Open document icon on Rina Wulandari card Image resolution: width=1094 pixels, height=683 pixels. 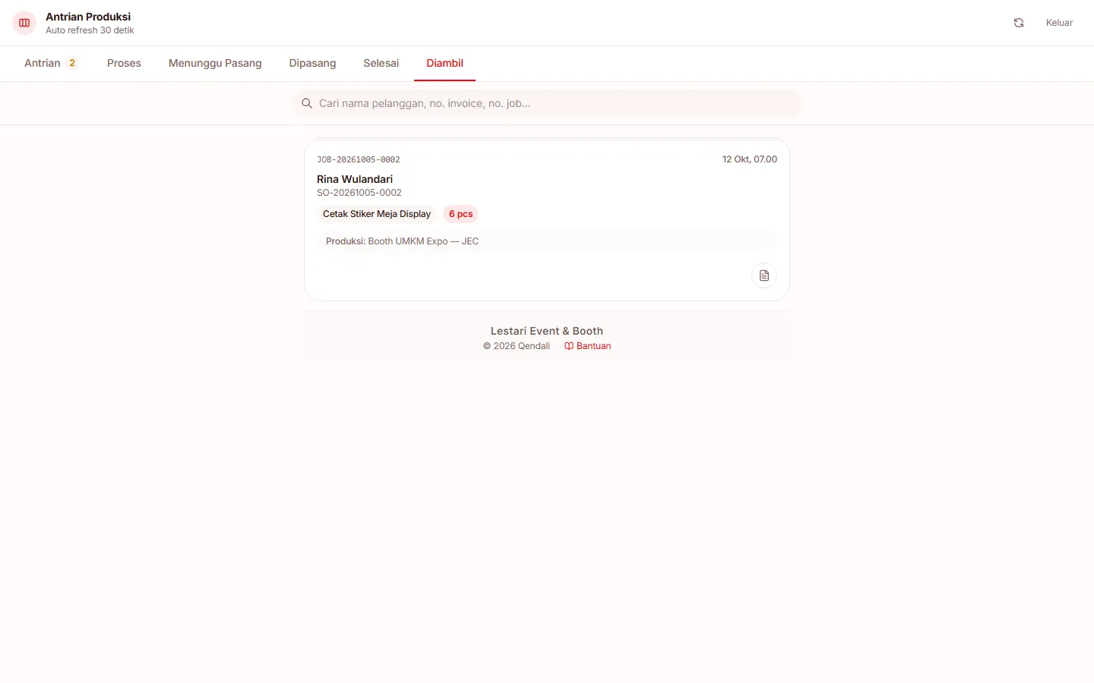(764, 275)
